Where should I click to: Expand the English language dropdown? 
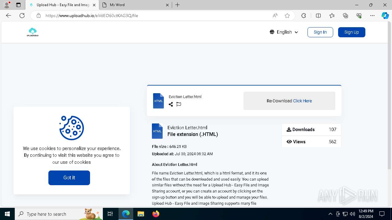(284, 32)
